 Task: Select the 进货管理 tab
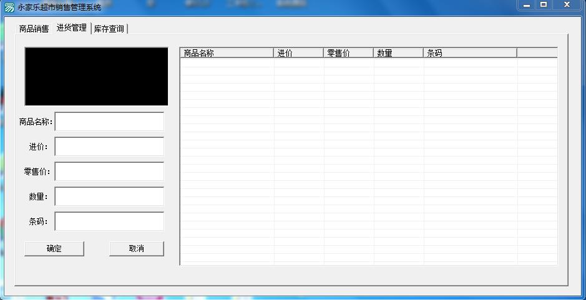[x=71, y=28]
